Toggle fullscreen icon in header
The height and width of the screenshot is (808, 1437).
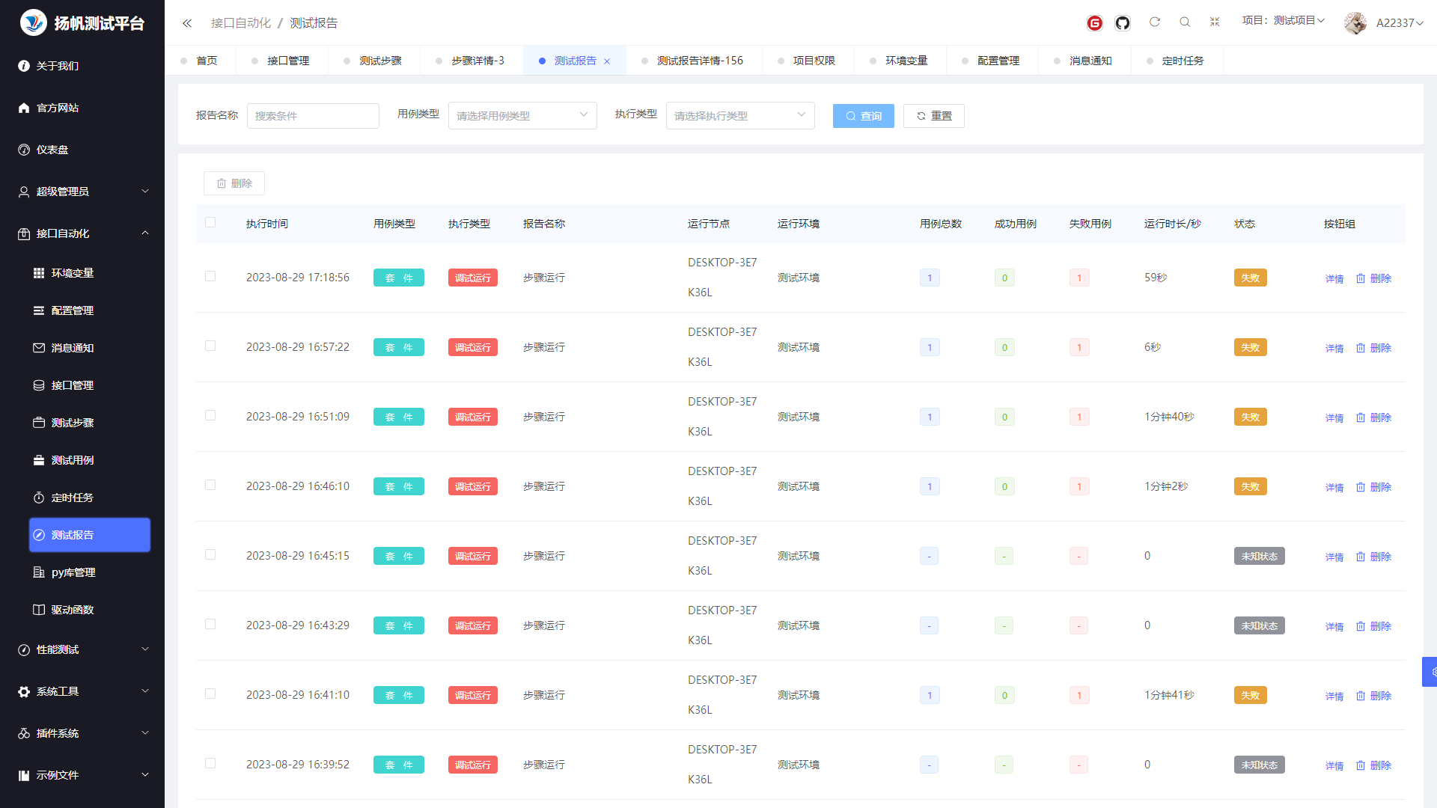1214,22
